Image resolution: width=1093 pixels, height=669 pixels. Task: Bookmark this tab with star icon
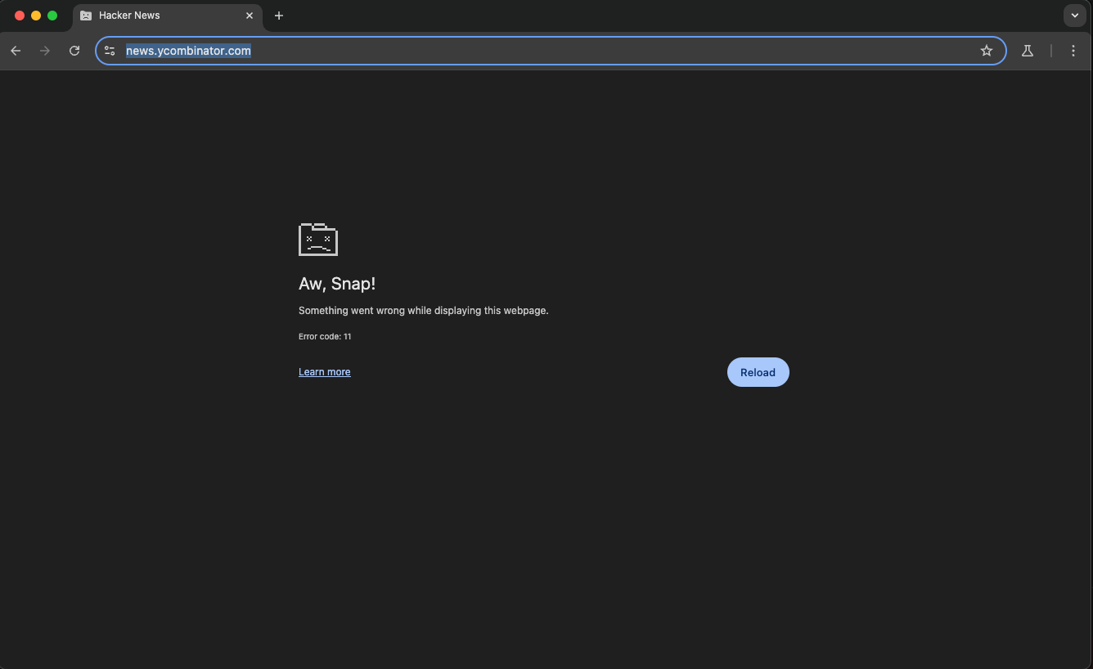(987, 51)
